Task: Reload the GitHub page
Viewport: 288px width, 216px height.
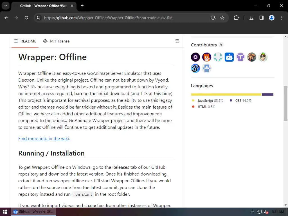Action: point(26,18)
